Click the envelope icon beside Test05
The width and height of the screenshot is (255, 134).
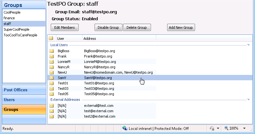pos(52,94)
